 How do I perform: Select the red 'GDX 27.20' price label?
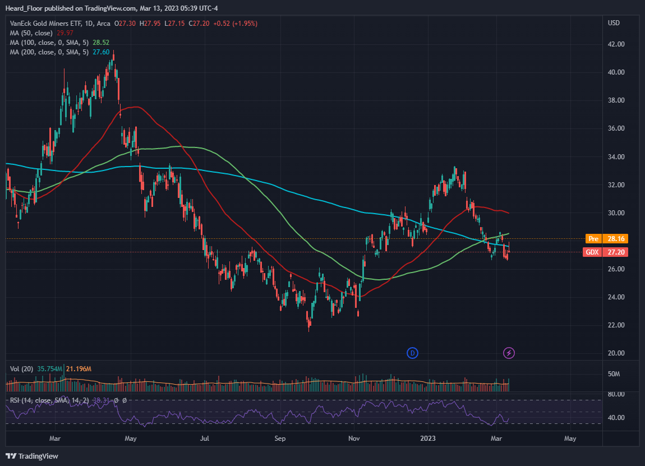(x=606, y=252)
